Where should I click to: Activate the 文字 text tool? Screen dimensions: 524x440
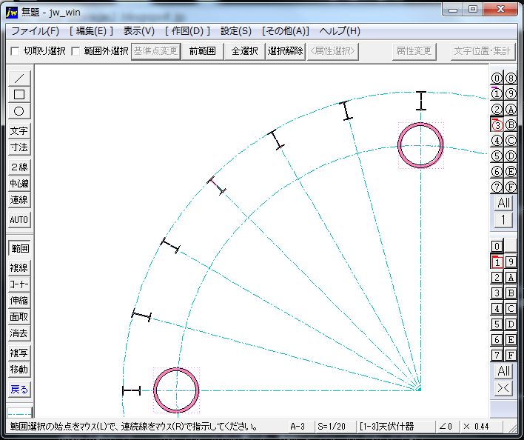click(19, 131)
